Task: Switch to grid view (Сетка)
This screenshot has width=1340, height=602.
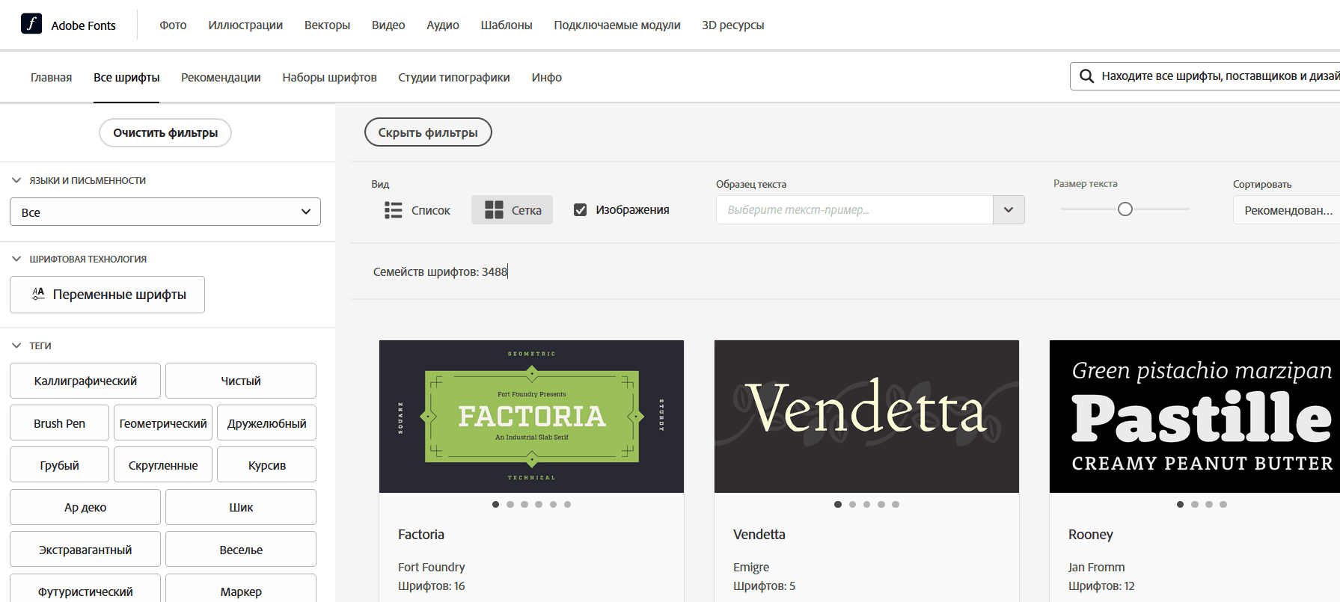Action: point(513,210)
